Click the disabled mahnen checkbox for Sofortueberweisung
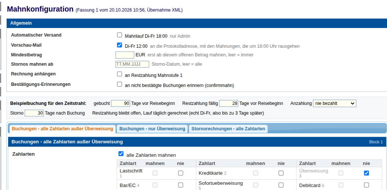Viewport: 387px width, 190px height. pos(255,185)
